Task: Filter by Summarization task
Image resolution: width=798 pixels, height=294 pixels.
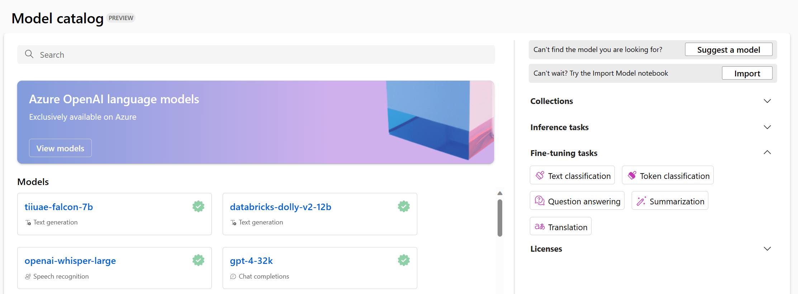Action: coord(670,201)
